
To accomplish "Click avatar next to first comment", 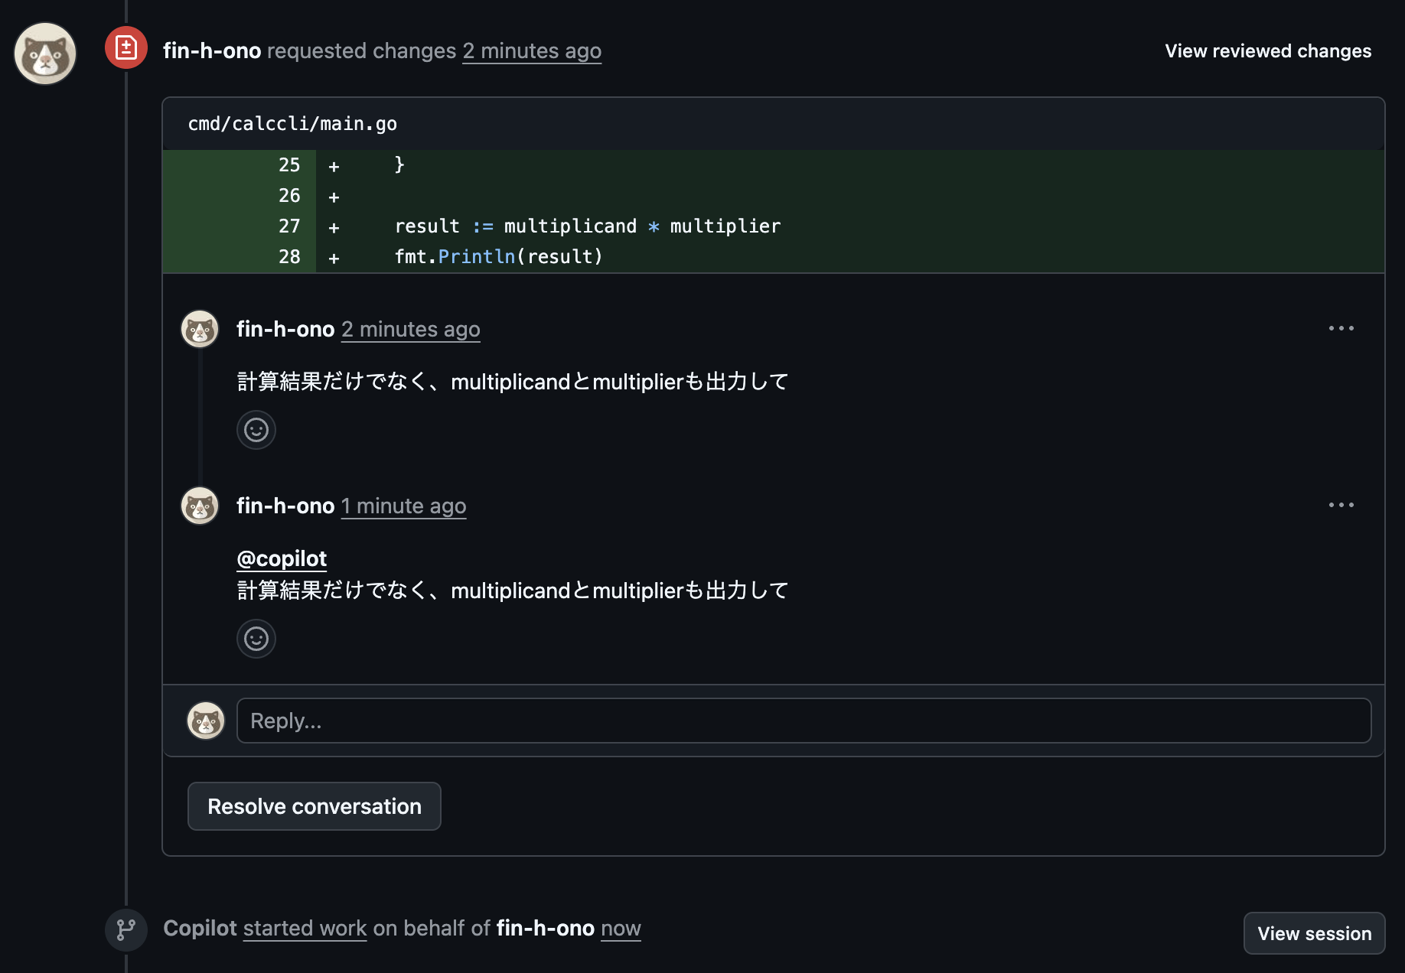I will tap(200, 329).
